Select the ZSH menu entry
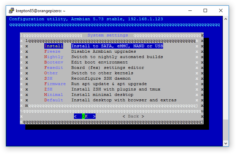The height and width of the screenshot is (154, 236). 48,89
